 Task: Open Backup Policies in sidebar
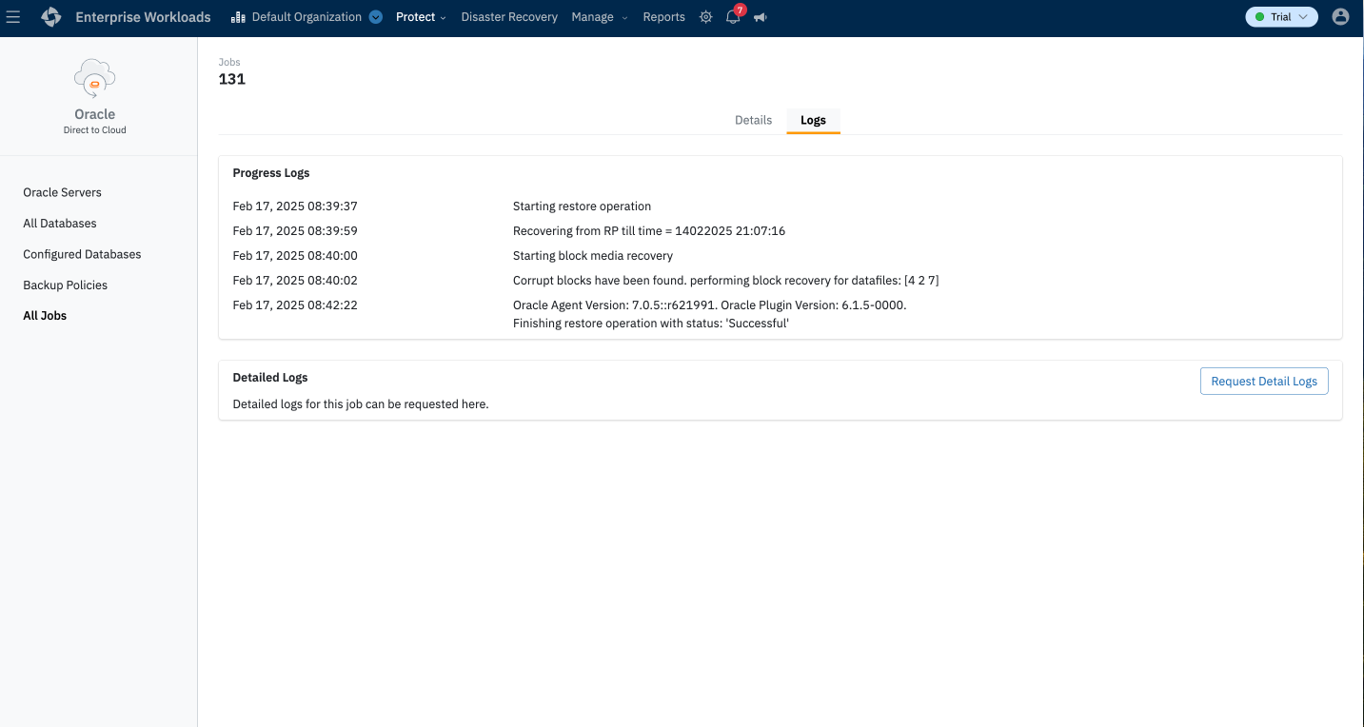coord(65,285)
